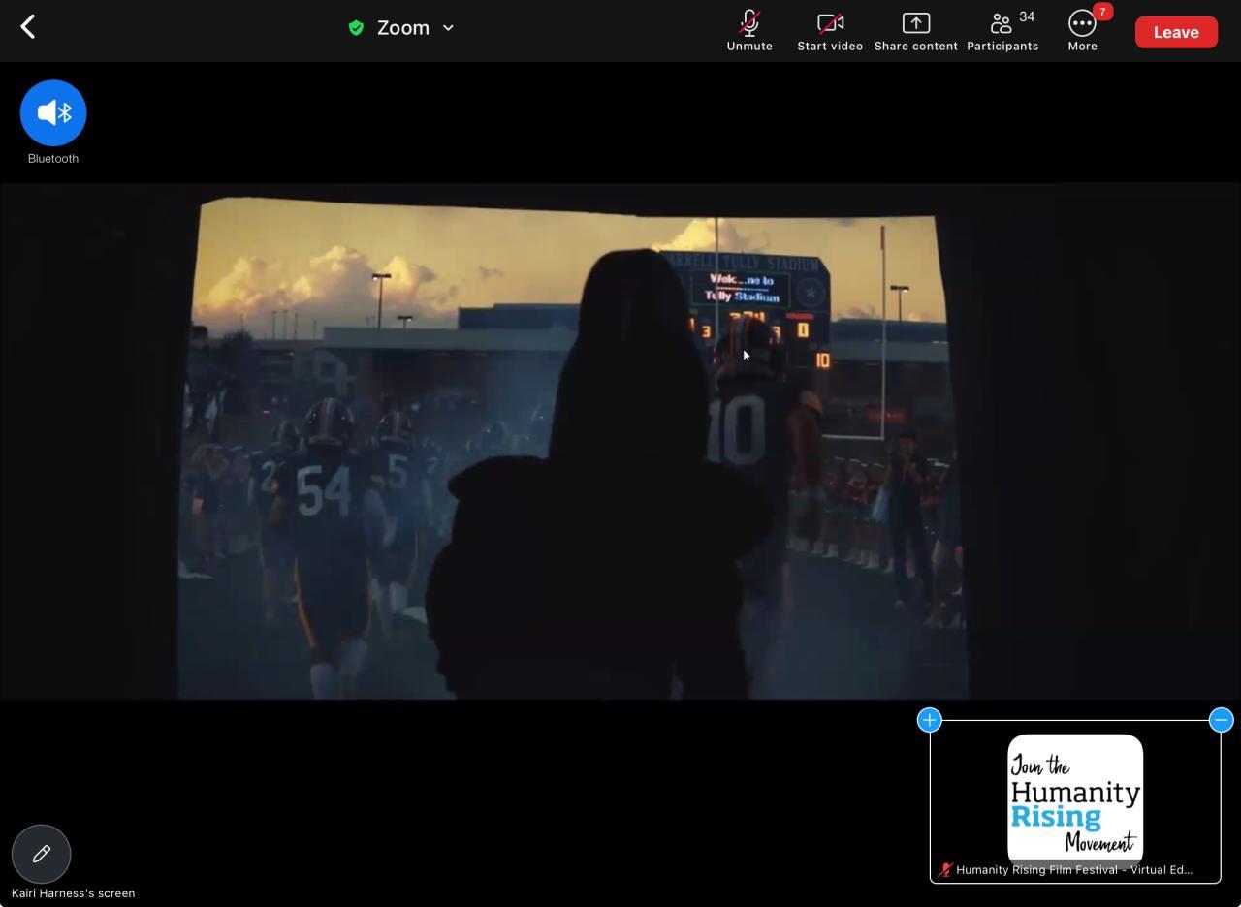This screenshot has width=1241, height=907.
Task: Click the green security shield icon
Action: (356, 28)
